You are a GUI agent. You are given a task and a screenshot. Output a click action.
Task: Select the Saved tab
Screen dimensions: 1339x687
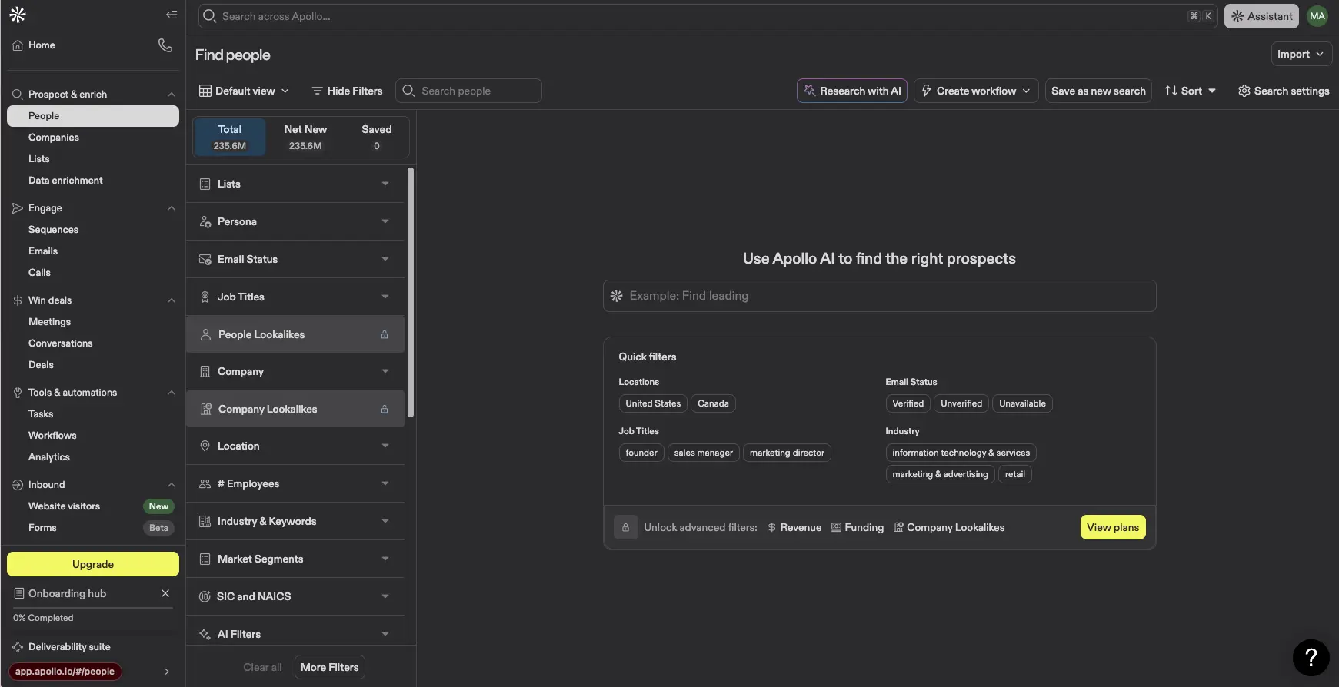pos(377,137)
